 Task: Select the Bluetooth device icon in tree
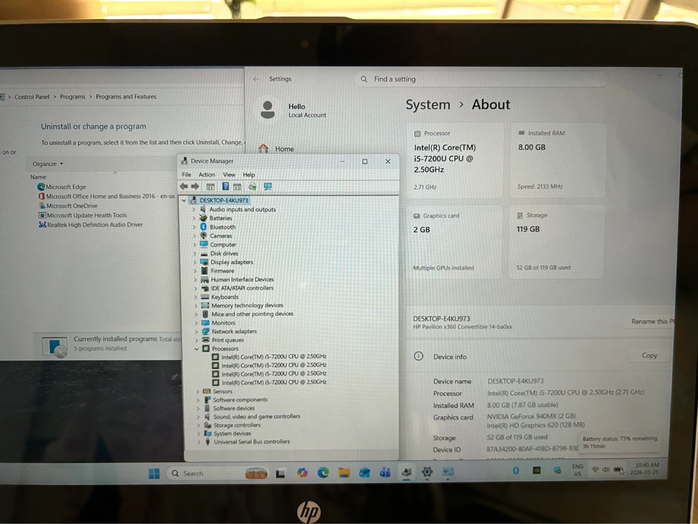coord(204,227)
